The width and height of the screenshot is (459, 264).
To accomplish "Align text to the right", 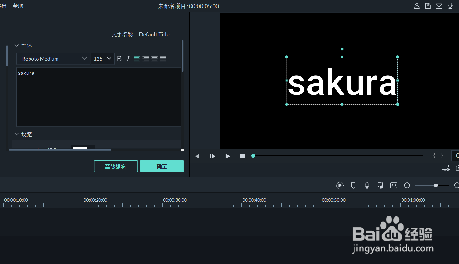I will [x=154, y=59].
